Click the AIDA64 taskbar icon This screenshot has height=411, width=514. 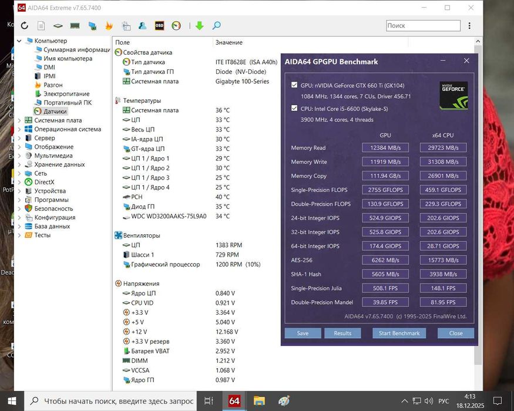coord(234,401)
